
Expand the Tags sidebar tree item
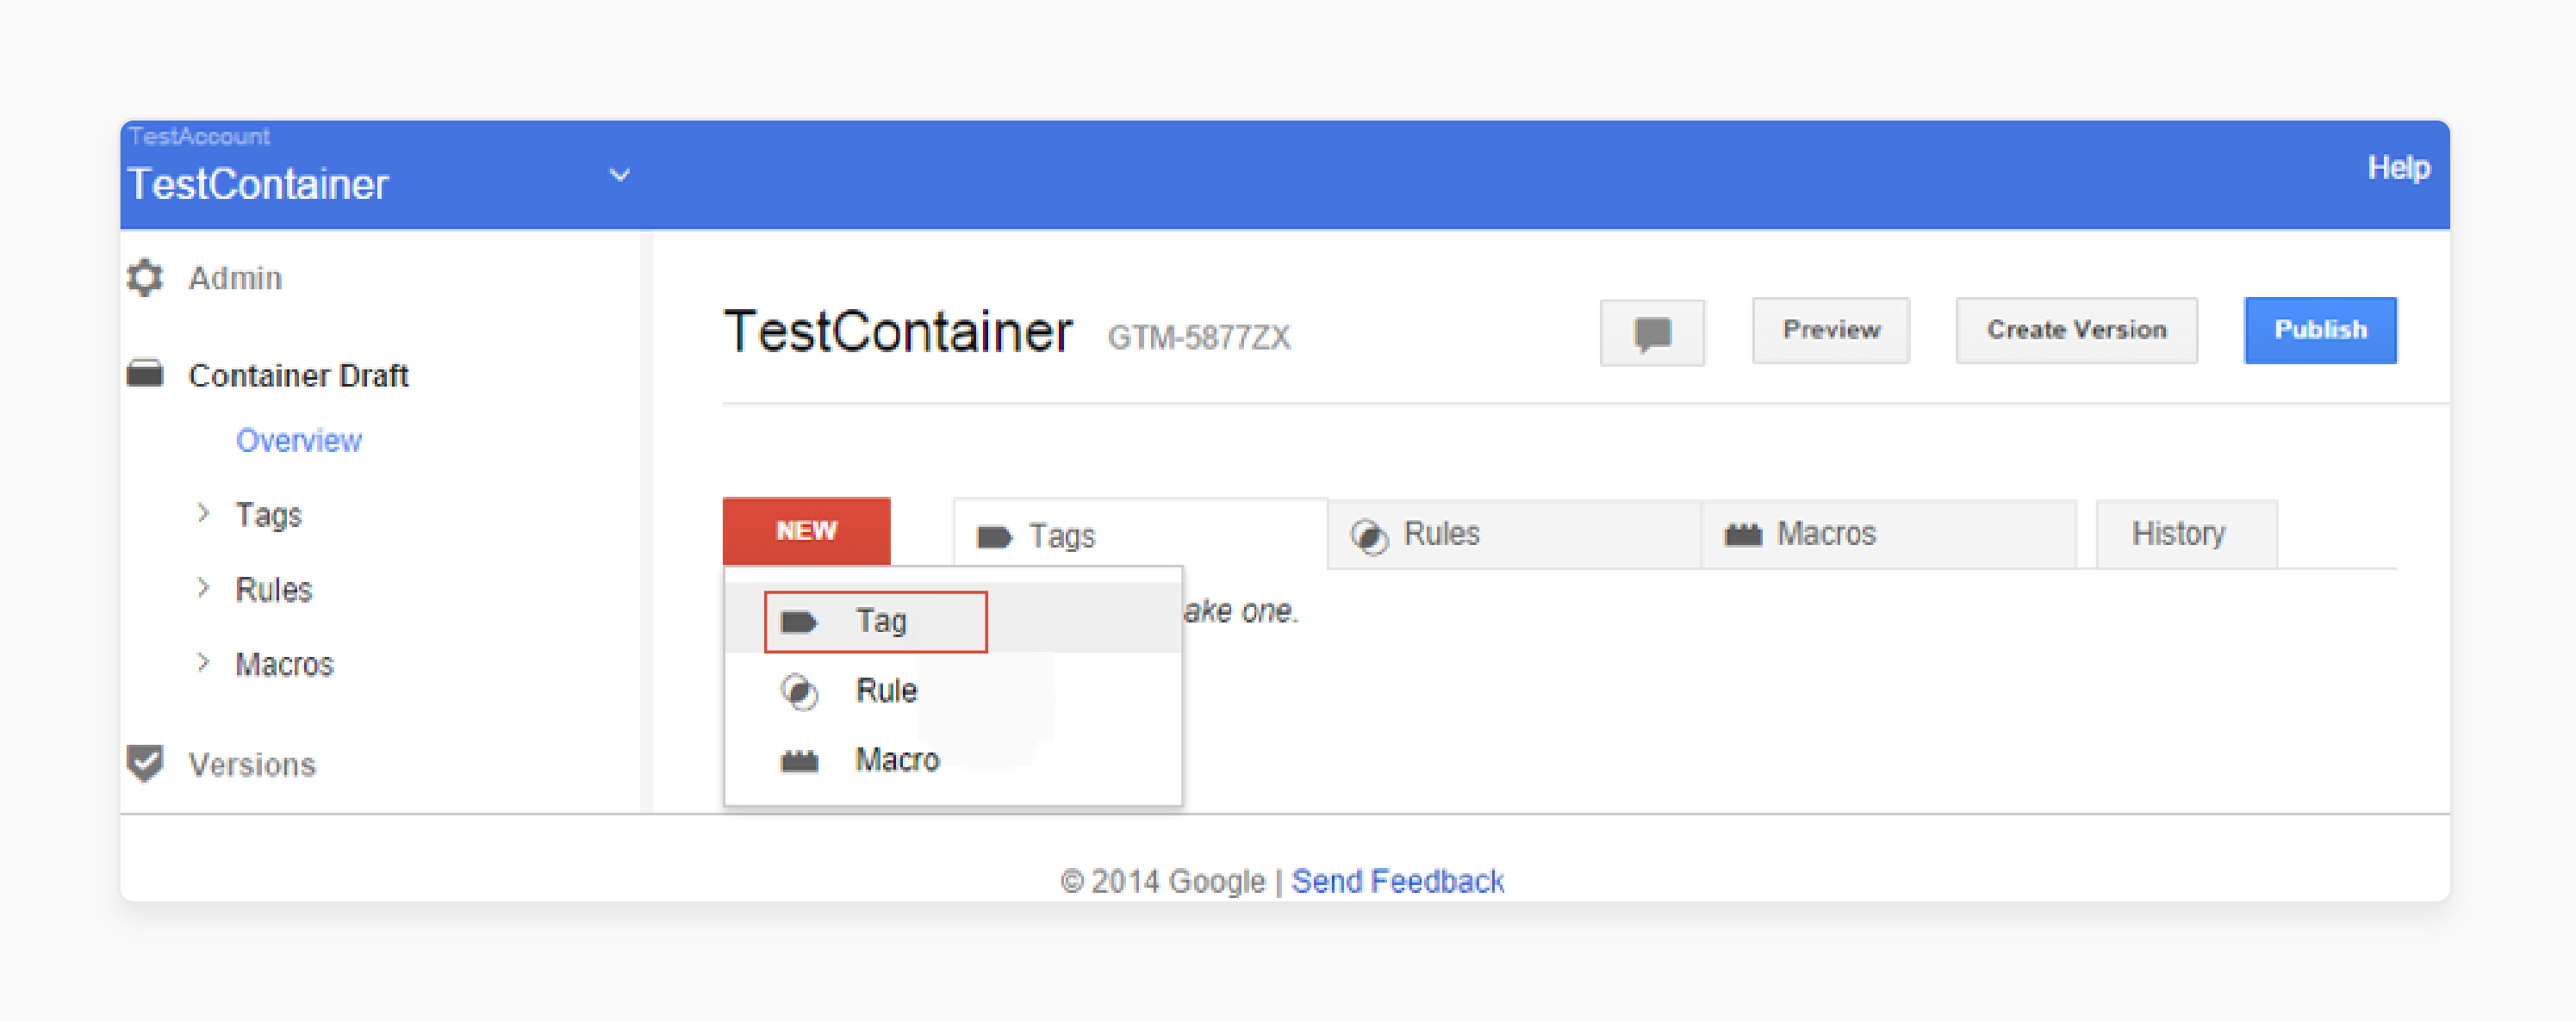coord(203,513)
